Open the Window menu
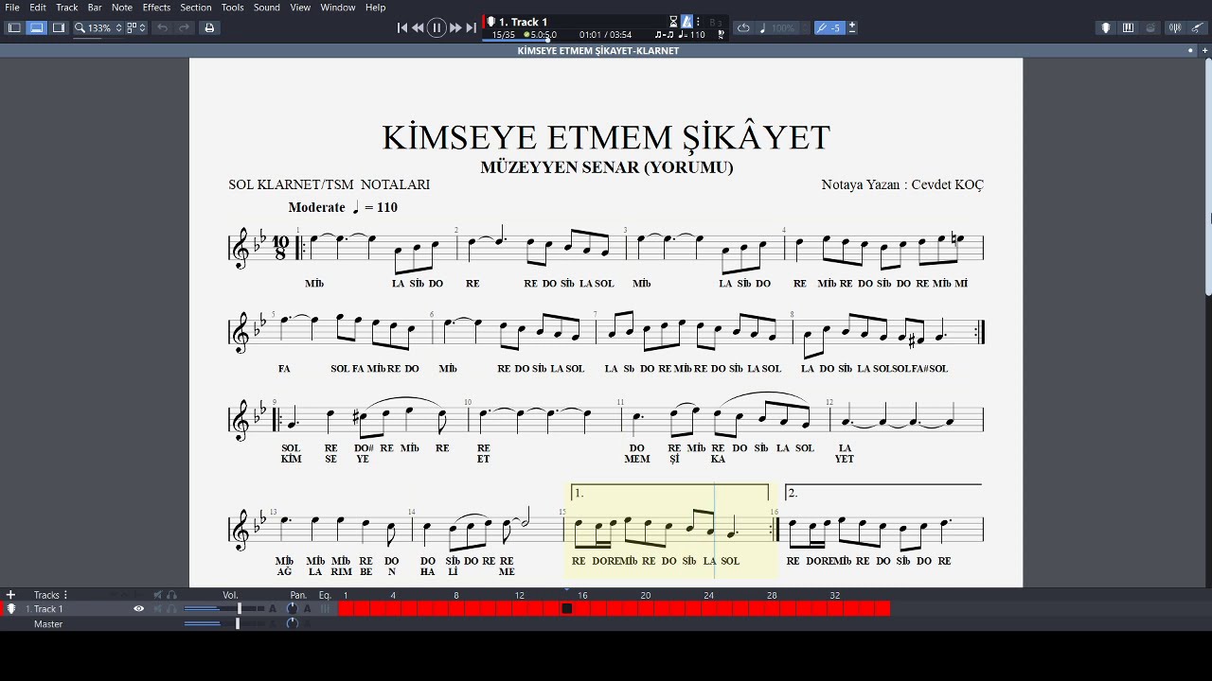 (x=338, y=8)
